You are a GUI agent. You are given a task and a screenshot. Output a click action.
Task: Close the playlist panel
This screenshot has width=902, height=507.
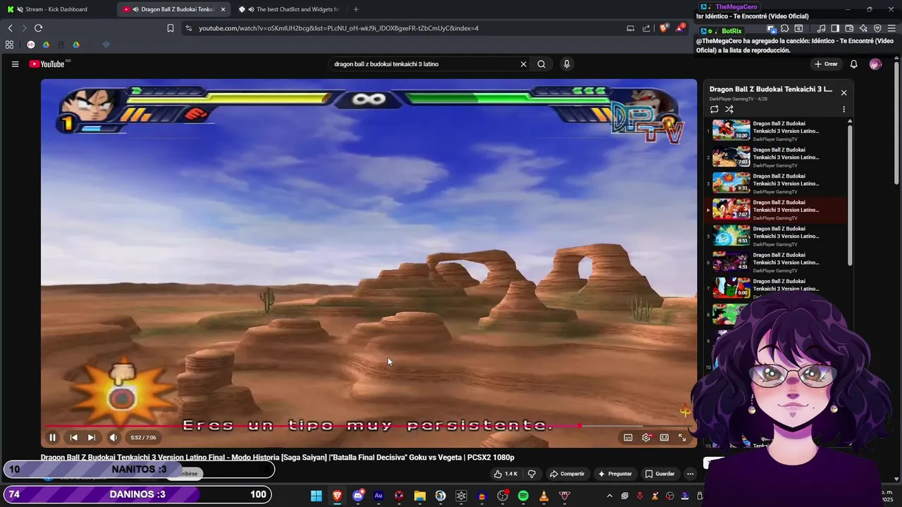[844, 93]
